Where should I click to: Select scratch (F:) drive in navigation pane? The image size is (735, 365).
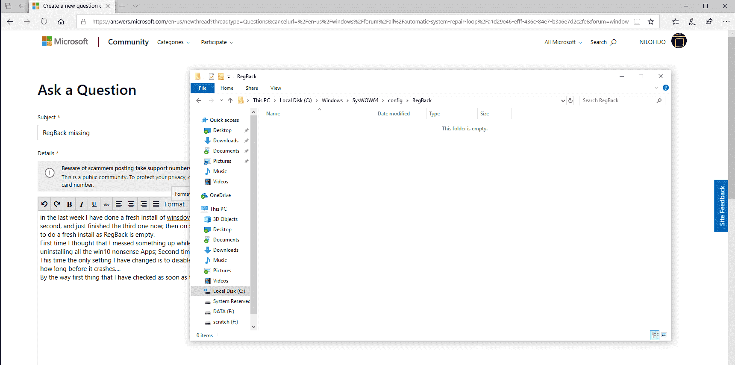[225, 322]
